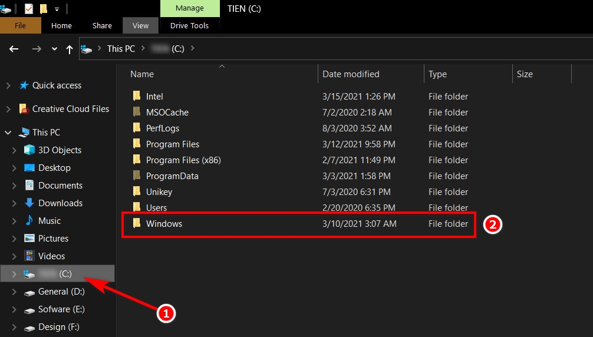Click the Pictures icon in sidebar
This screenshot has height=337, width=593.
29,238
